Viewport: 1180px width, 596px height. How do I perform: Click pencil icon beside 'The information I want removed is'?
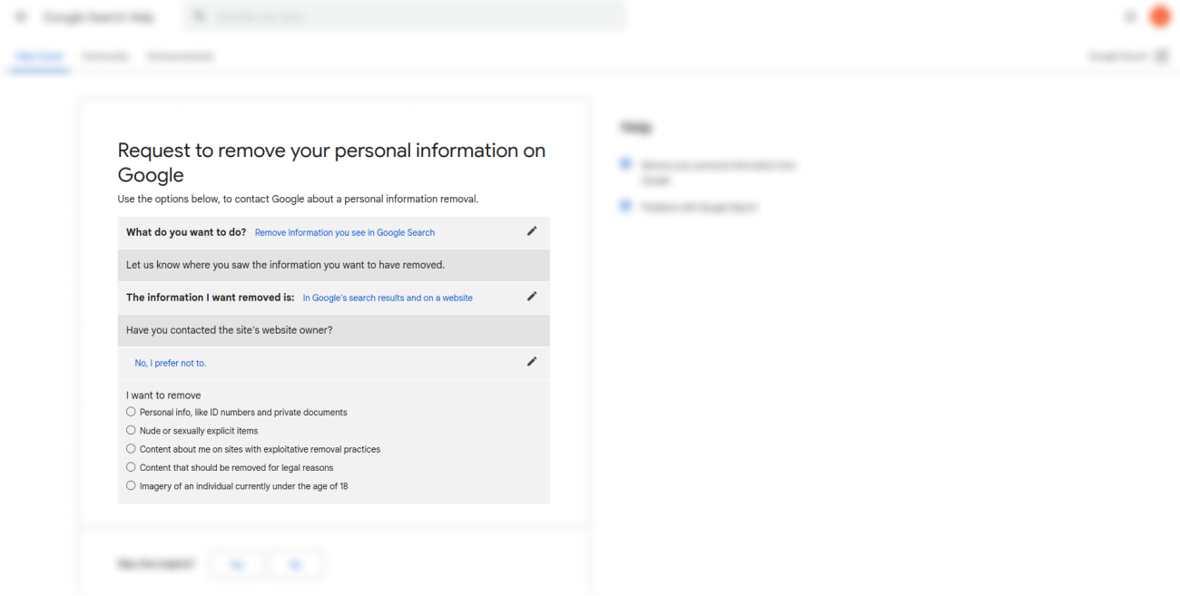tap(532, 297)
